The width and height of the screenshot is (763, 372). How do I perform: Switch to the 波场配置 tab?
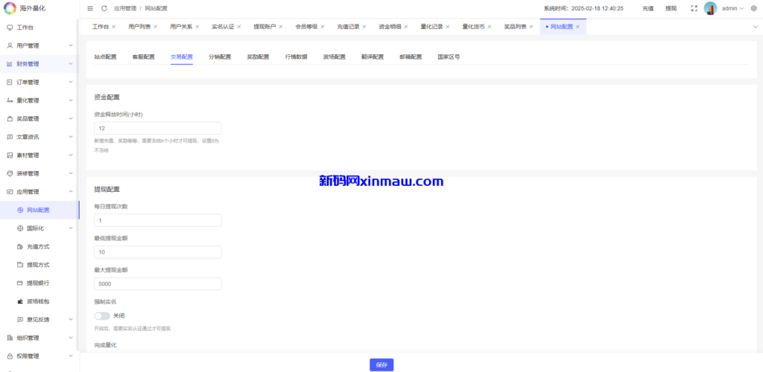point(335,57)
